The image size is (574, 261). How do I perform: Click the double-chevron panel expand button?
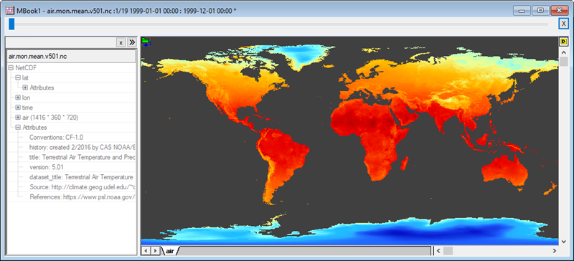132,42
